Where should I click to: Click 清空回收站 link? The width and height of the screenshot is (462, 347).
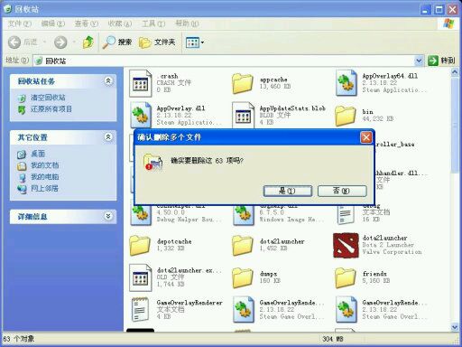[x=48, y=98]
